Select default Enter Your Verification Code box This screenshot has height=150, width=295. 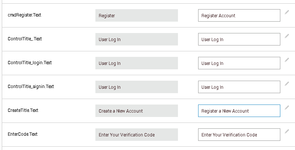click(136, 135)
